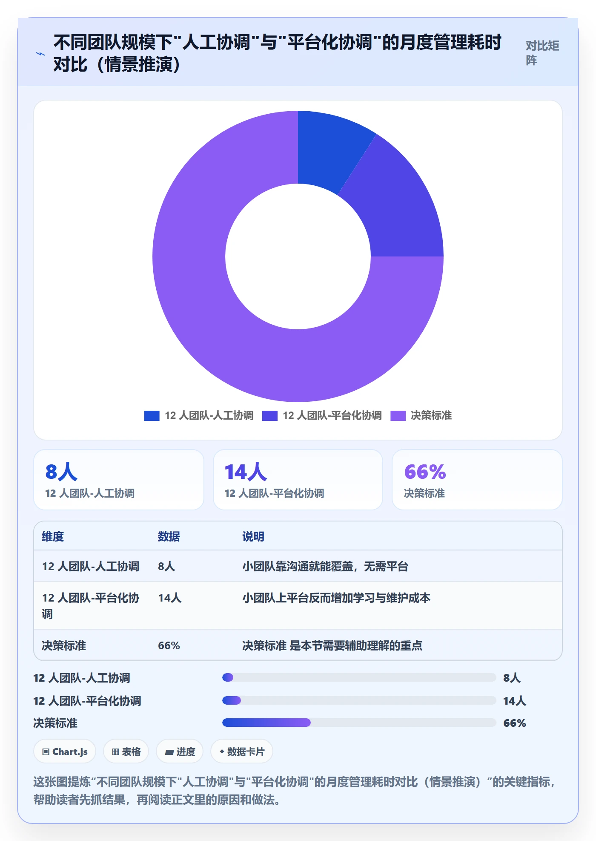Toggle the 决策标准 legend item
596x841 pixels.
pyautogui.click(x=421, y=415)
